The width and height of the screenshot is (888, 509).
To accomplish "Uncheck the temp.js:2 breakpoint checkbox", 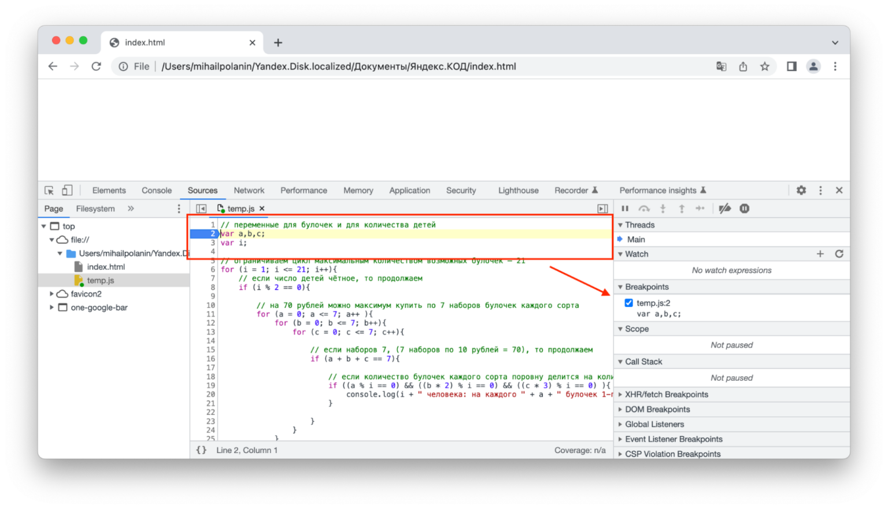I will tap(628, 303).
